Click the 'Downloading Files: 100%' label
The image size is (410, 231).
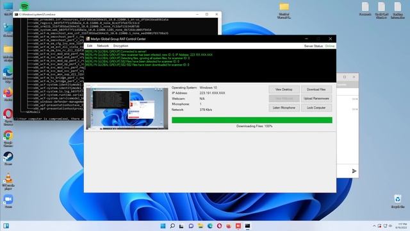click(254, 126)
